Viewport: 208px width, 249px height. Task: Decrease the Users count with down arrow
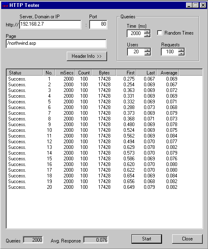(x=148, y=54)
